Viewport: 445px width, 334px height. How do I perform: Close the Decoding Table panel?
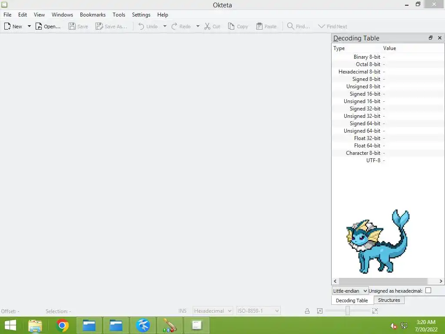[x=440, y=38]
